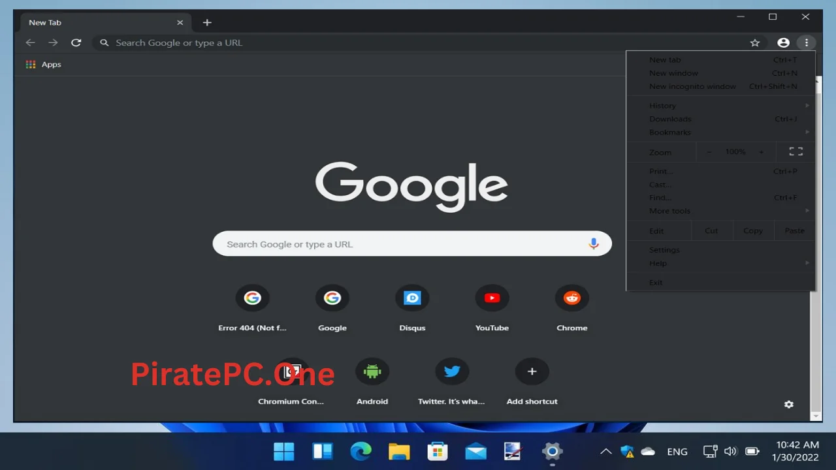
Task: Open the Windows Start button
Action: coord(284,451)
